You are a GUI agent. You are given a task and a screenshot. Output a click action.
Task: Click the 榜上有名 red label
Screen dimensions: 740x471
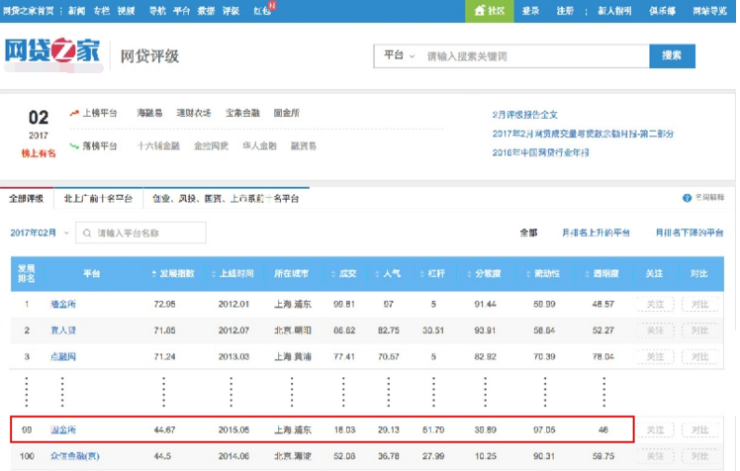tap(39, 153)
